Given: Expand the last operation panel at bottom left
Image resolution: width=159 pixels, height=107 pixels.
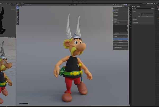Looking at the screenshot, I should coord(24,104).
